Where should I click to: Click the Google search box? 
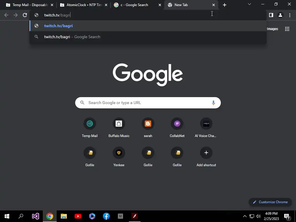(148, 103)
